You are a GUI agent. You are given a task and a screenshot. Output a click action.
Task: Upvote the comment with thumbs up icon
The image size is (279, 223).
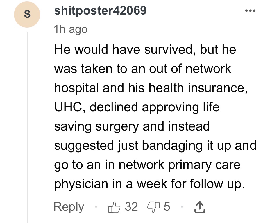point(114,207)
